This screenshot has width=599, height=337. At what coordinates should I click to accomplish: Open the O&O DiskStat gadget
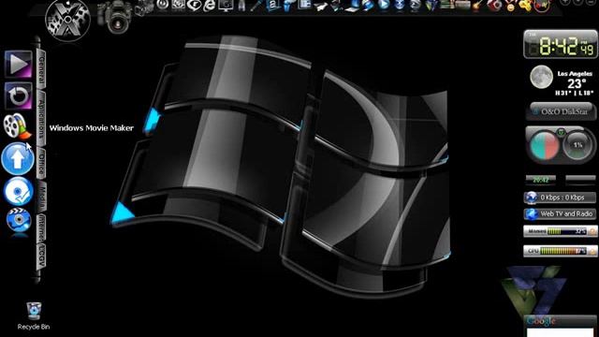pos(561,111)
